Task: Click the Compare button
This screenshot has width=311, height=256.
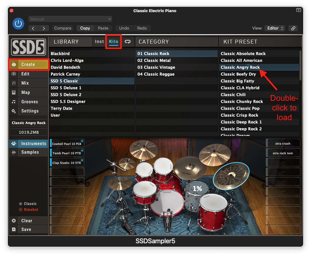Action: (x=63, y=28)
